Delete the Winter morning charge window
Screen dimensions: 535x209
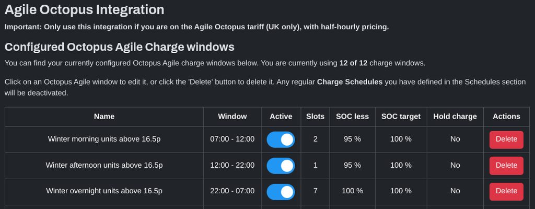click(506, 140)
